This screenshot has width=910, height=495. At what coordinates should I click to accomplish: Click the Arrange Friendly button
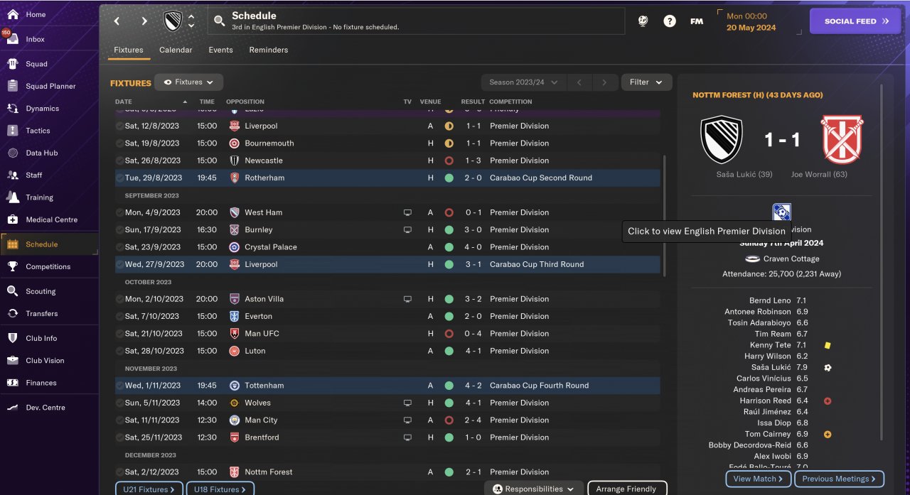click(626, 489)
